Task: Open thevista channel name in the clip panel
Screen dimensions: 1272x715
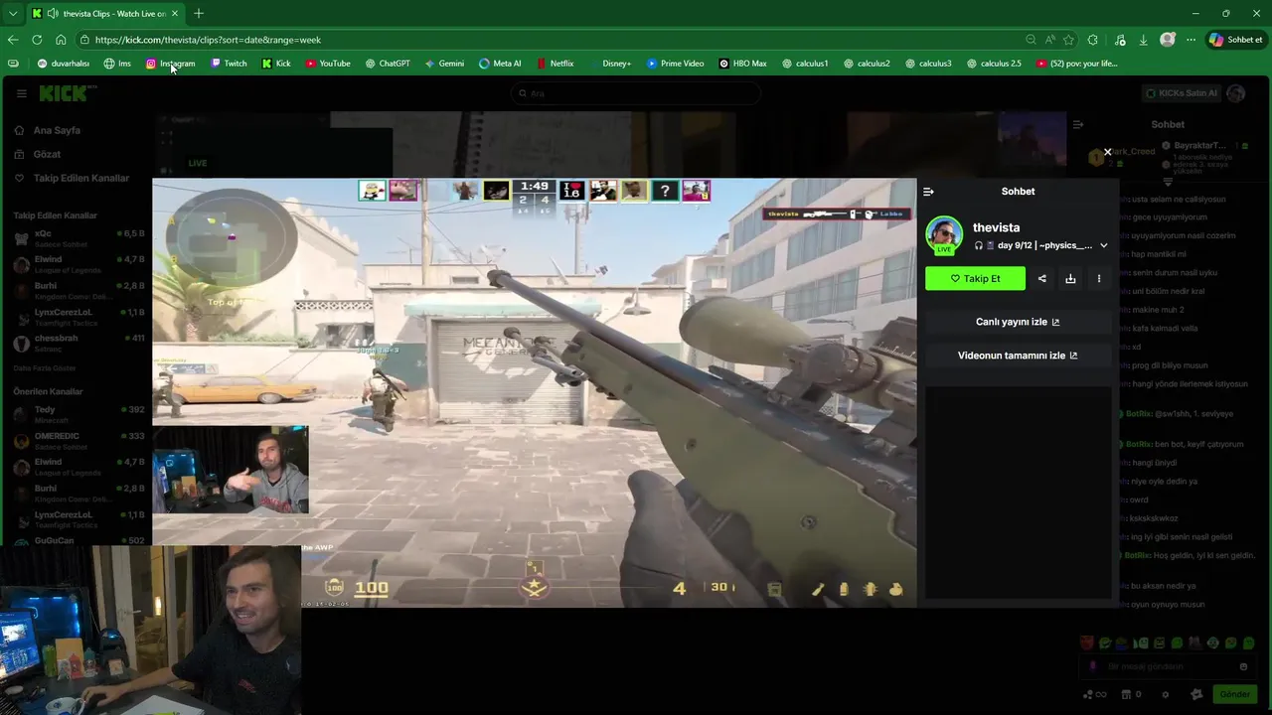Action: click(x=996, y=227)
